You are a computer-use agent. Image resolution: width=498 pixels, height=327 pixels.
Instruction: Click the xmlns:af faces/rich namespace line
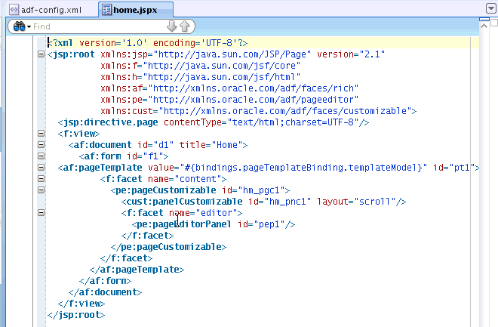tap(229, 88)
